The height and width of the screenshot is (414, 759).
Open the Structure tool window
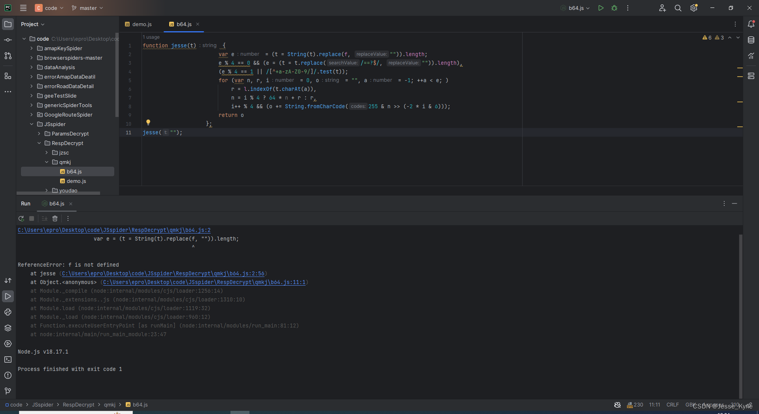(8, 75)
